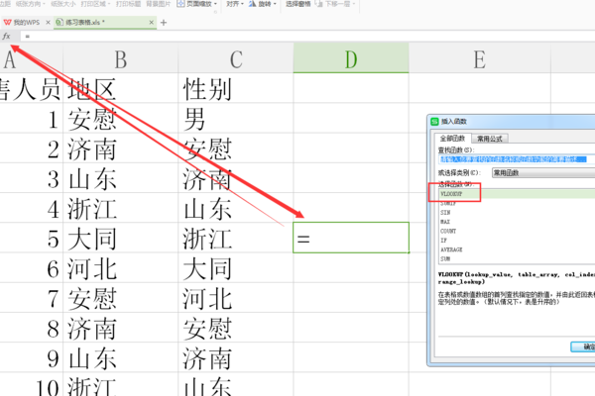This screenshot has height=396, width=595.
Task: Choose COUNT from the function list
Action: (x=448, y=230)
